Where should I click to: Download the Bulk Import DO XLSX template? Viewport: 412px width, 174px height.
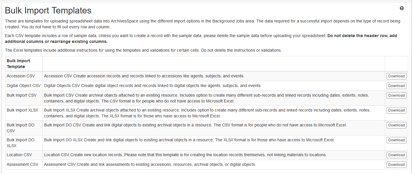(x=396, y=140)
